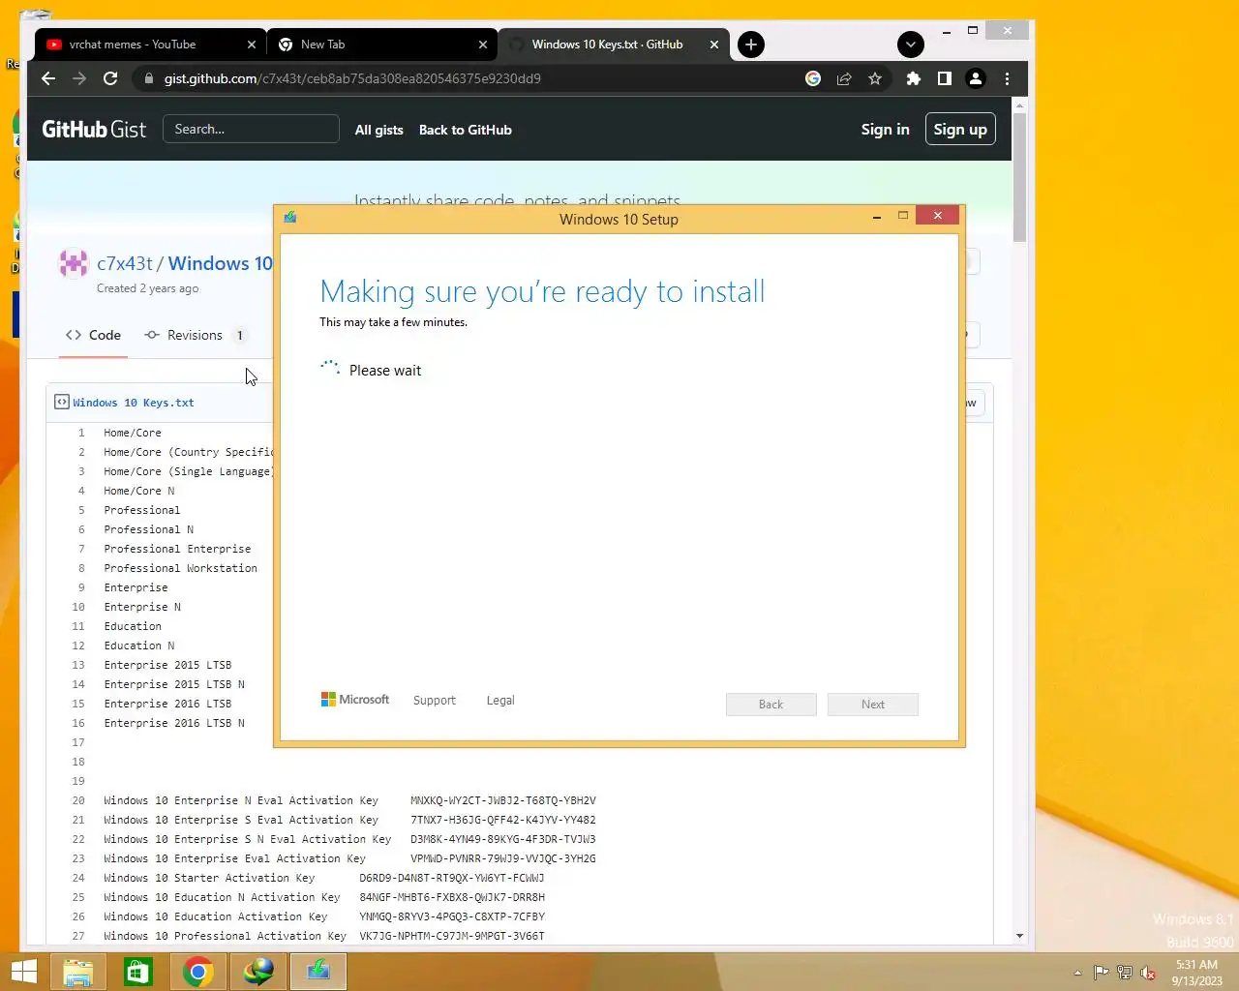Click the Google icon in address bar
The width and height of the screenshot is (1239, 991).
click(x=813, y=78)
